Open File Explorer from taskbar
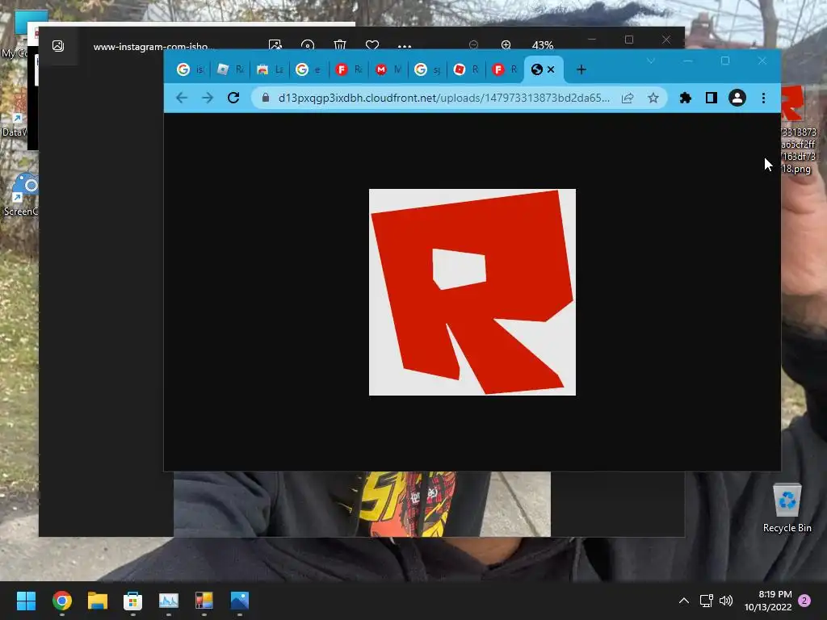 (x=97, y=601)
